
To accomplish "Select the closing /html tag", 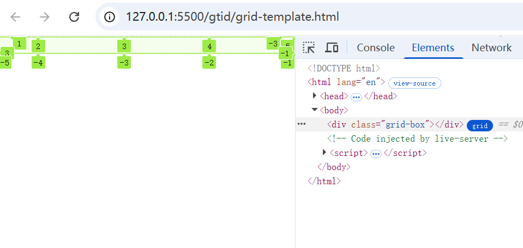I will click(324, 181).
